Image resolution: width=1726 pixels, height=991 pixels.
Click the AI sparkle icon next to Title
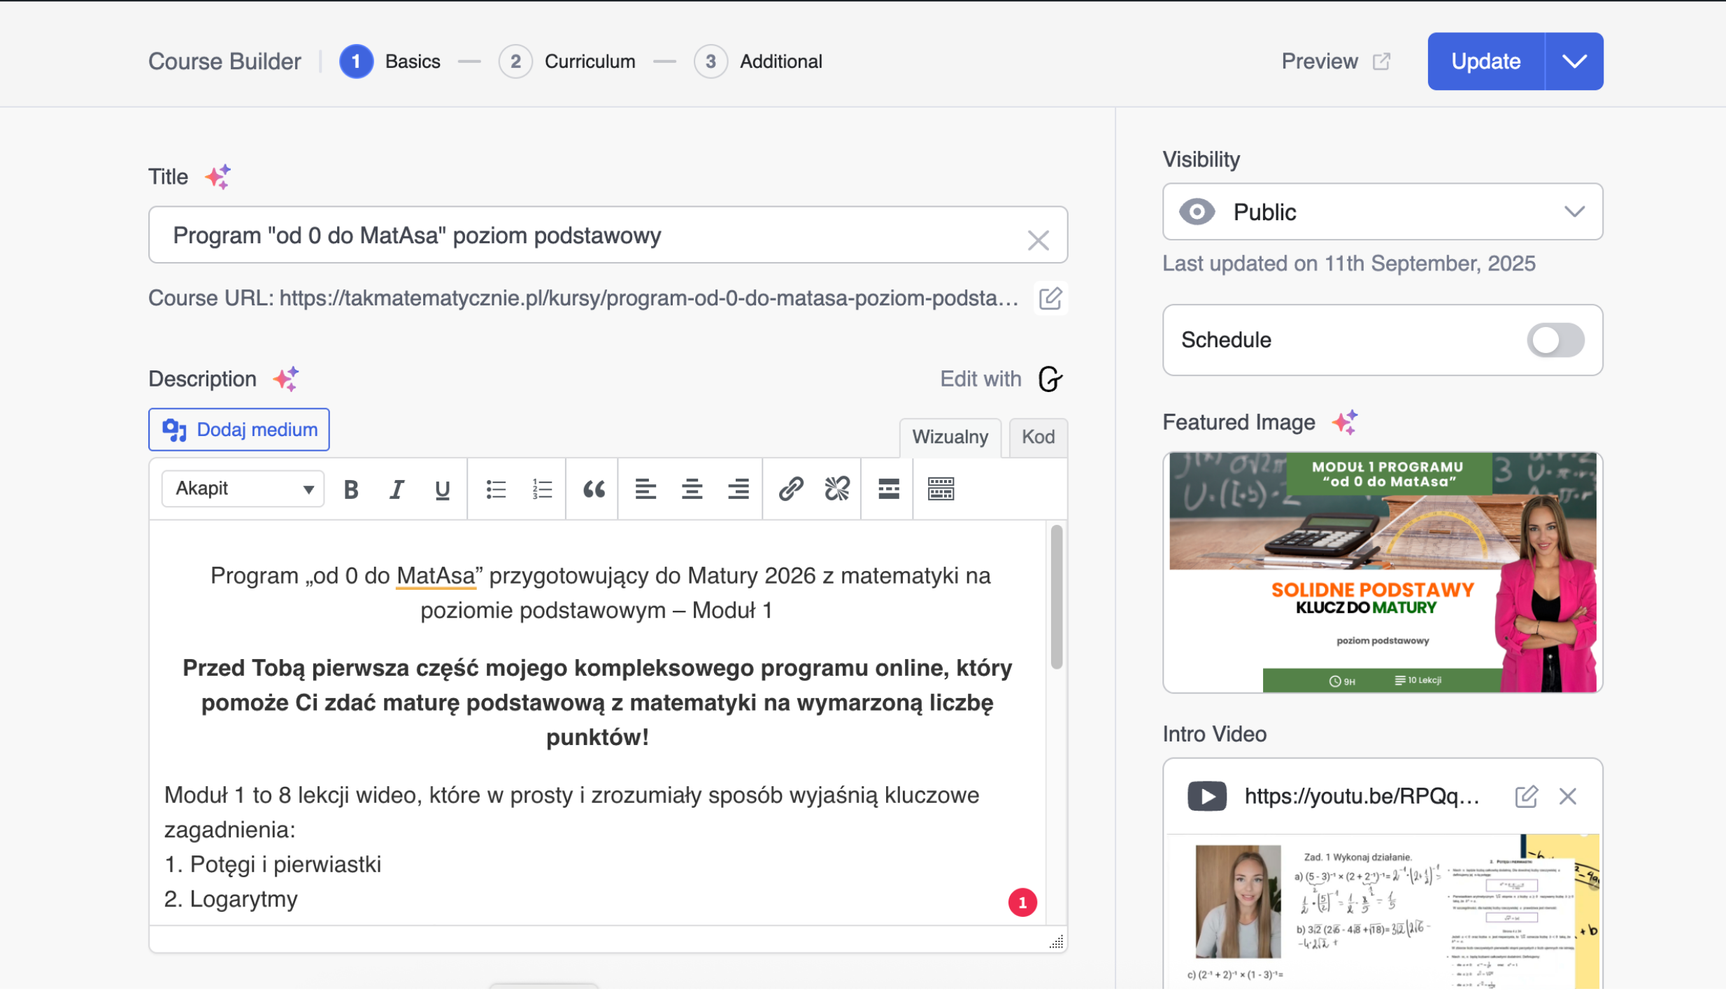tap(217, 177)
